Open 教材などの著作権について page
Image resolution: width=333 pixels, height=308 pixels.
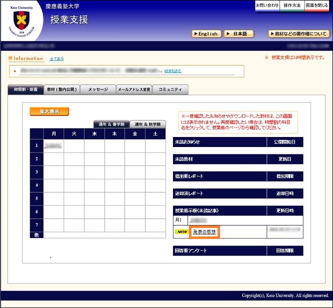pos(298,34)
